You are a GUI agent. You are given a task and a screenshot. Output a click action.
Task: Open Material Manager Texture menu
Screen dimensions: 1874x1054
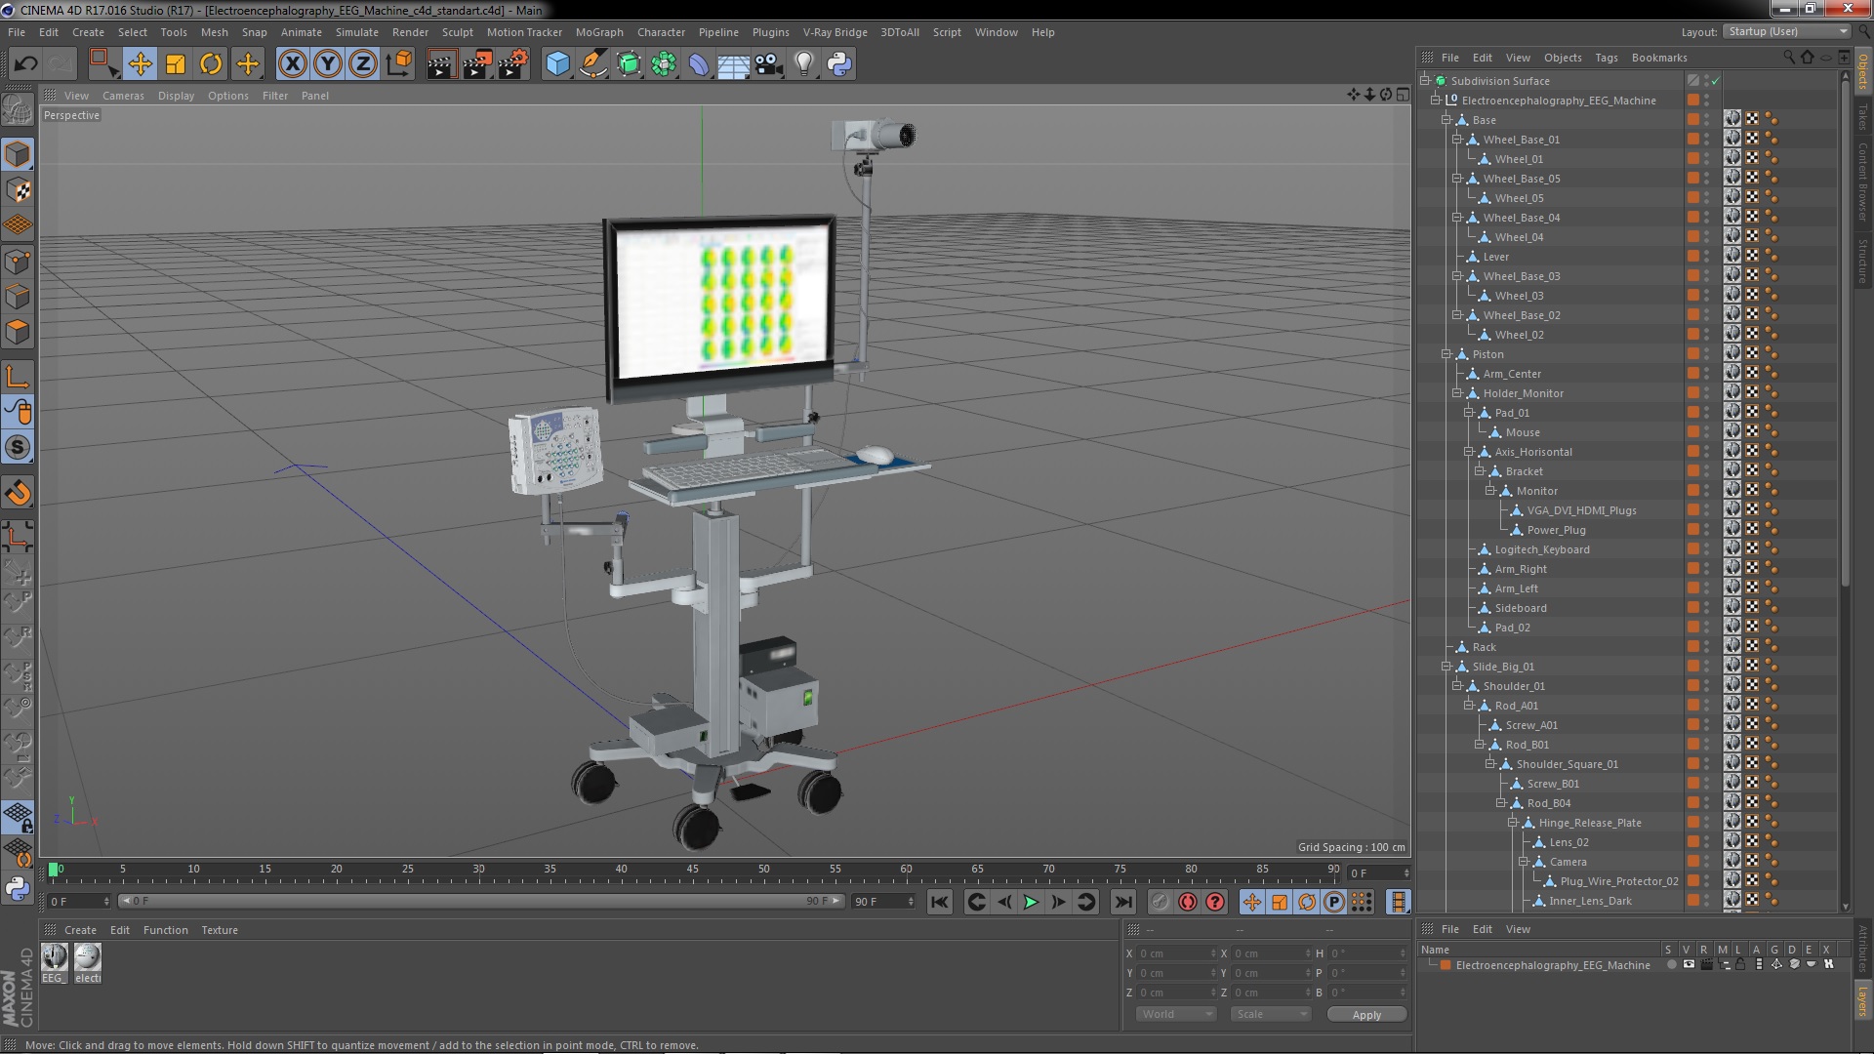(220, 930)
